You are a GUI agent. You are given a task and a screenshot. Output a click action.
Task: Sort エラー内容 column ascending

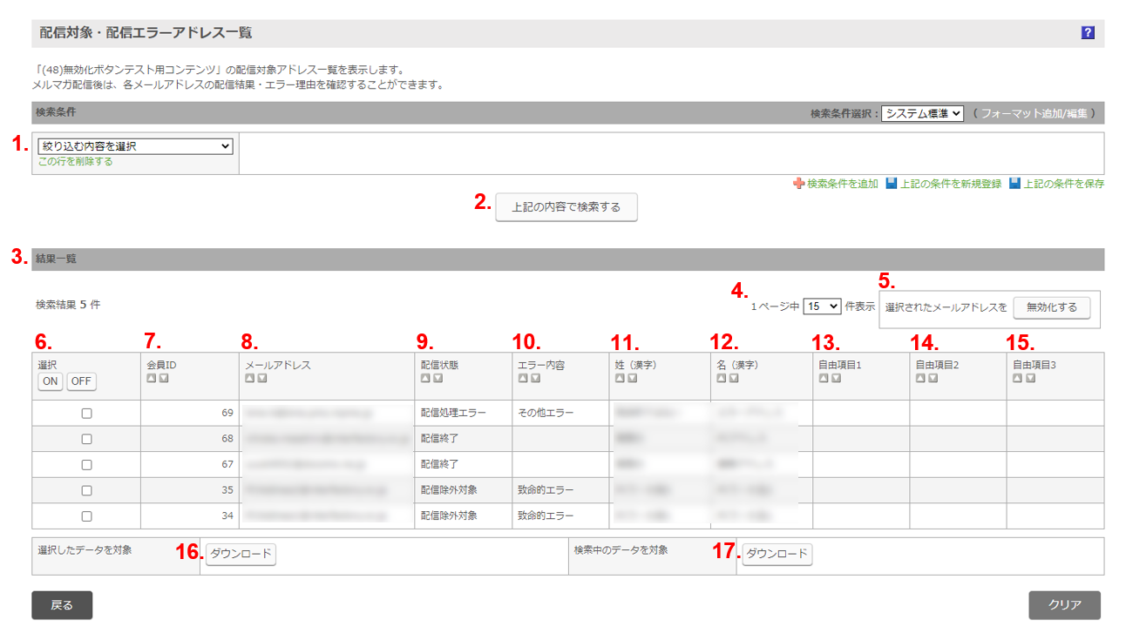coord(523,379)
